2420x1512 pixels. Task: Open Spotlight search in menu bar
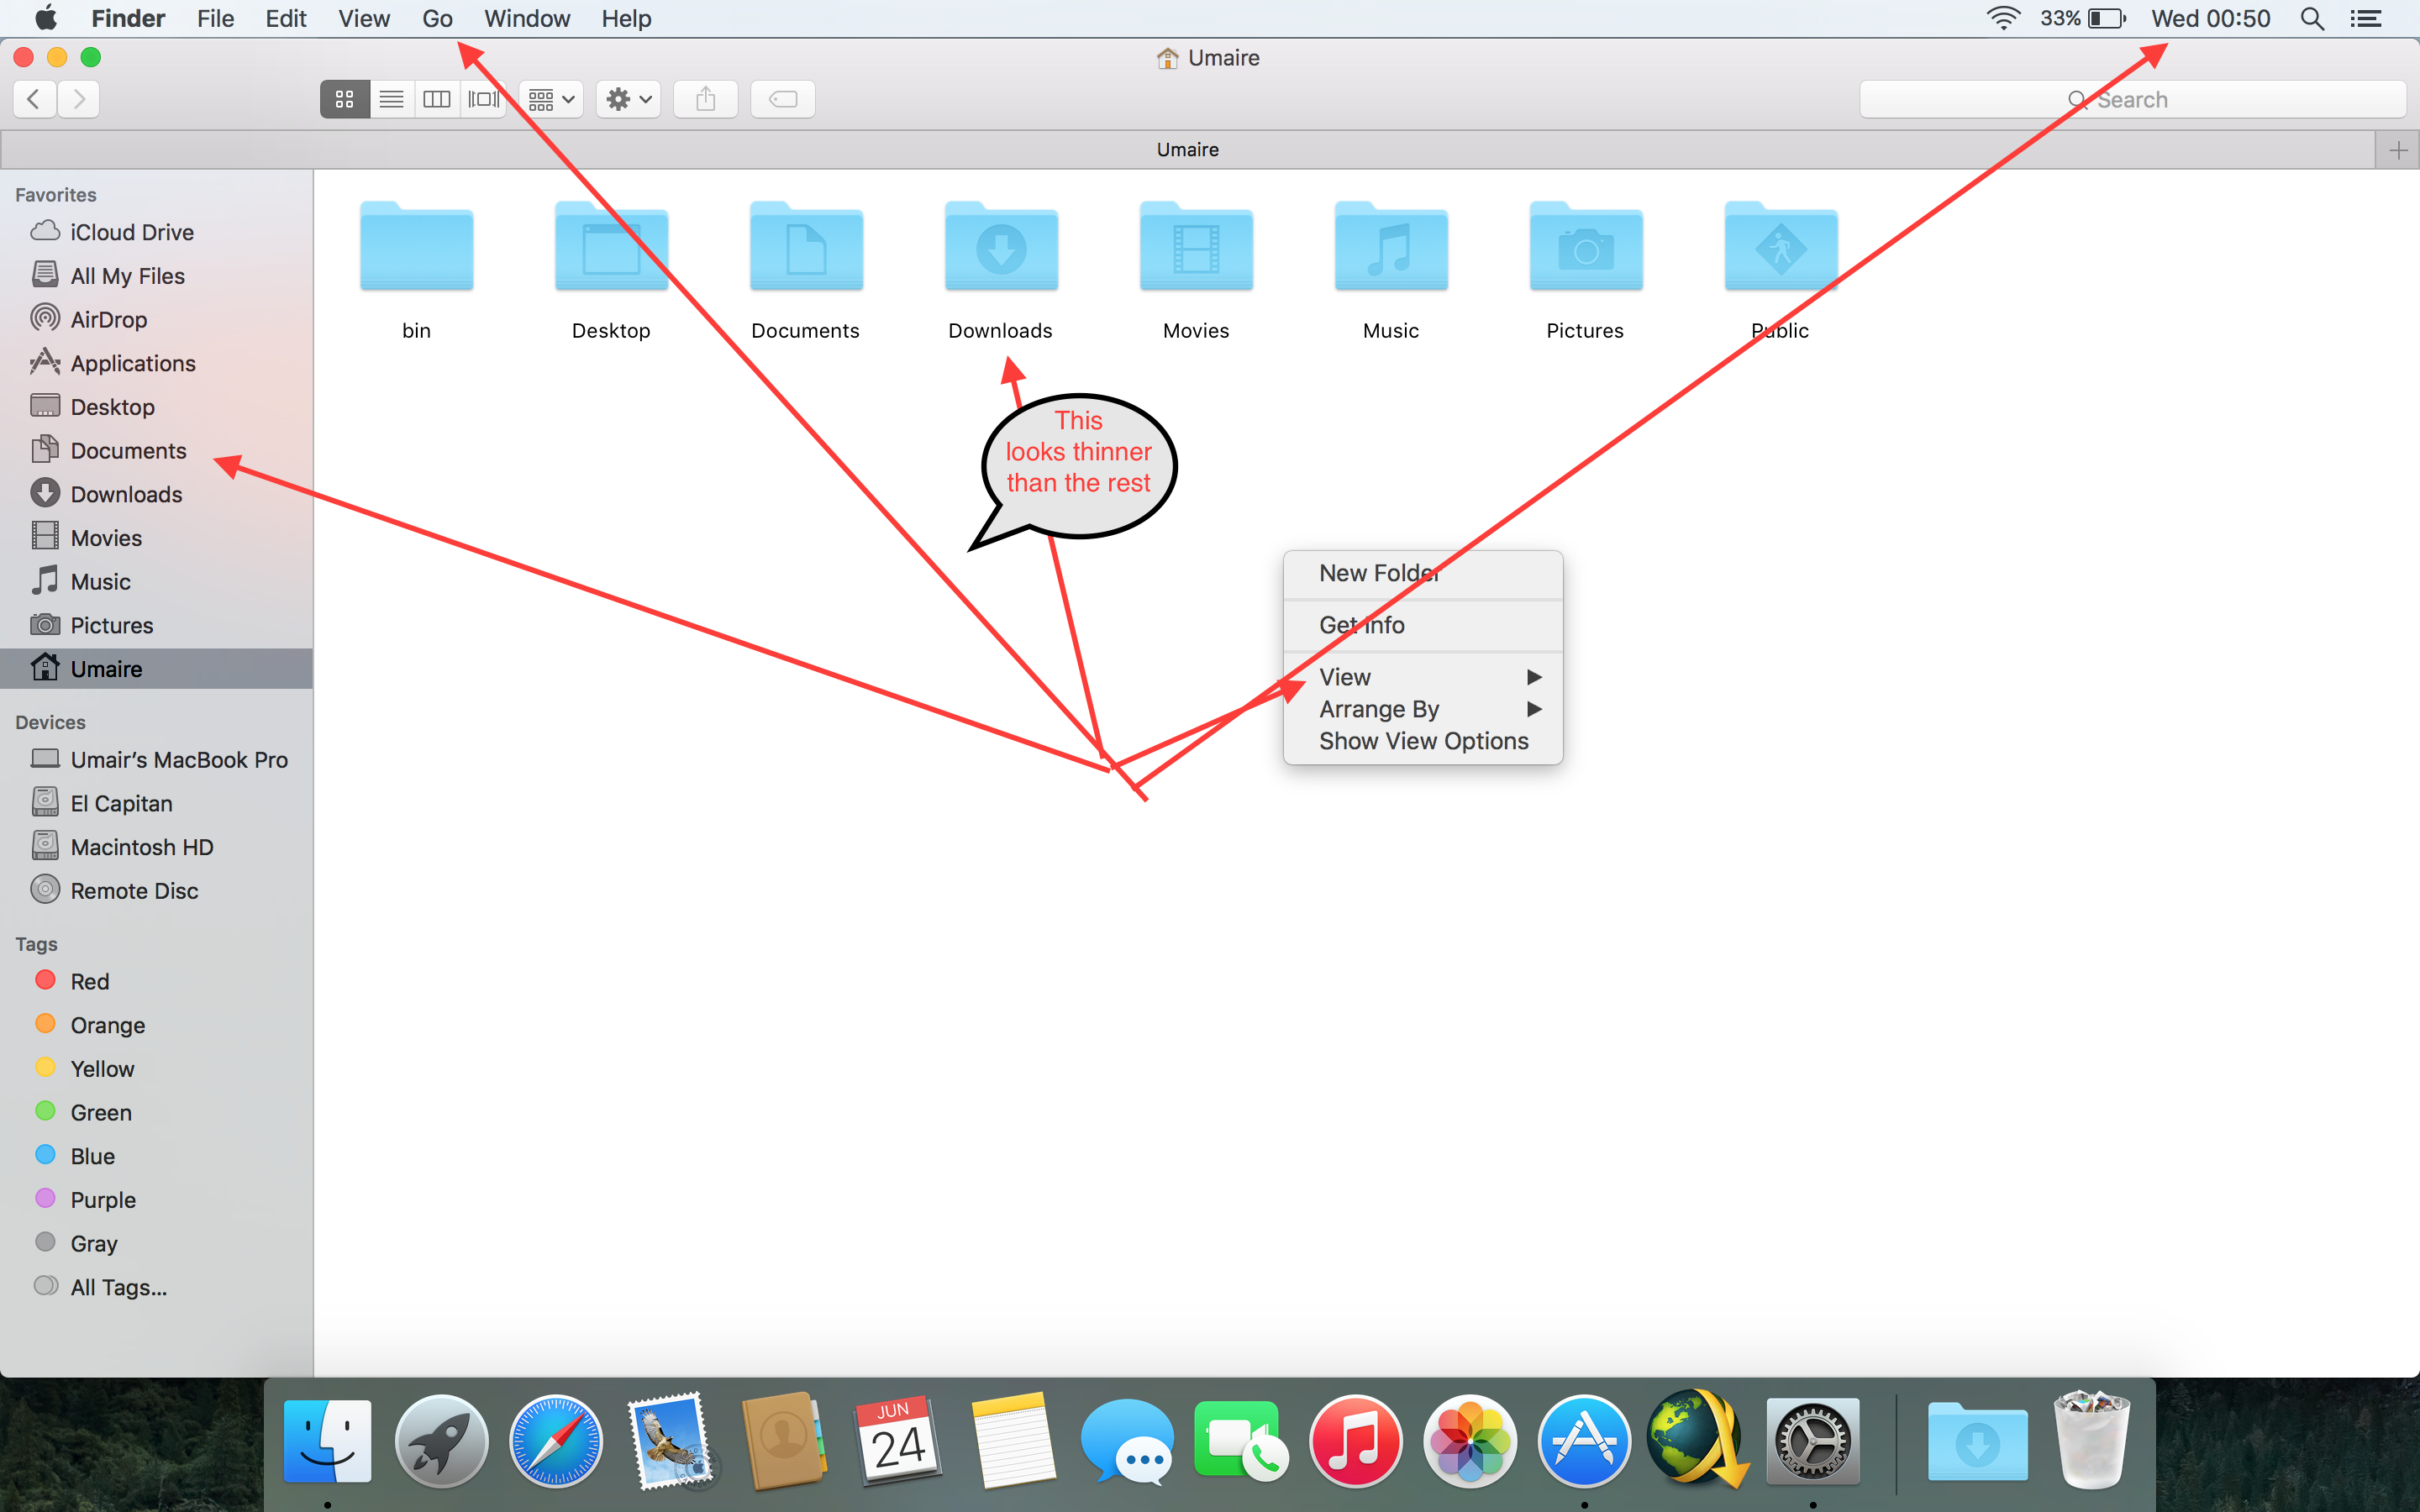click(2312, 19)
